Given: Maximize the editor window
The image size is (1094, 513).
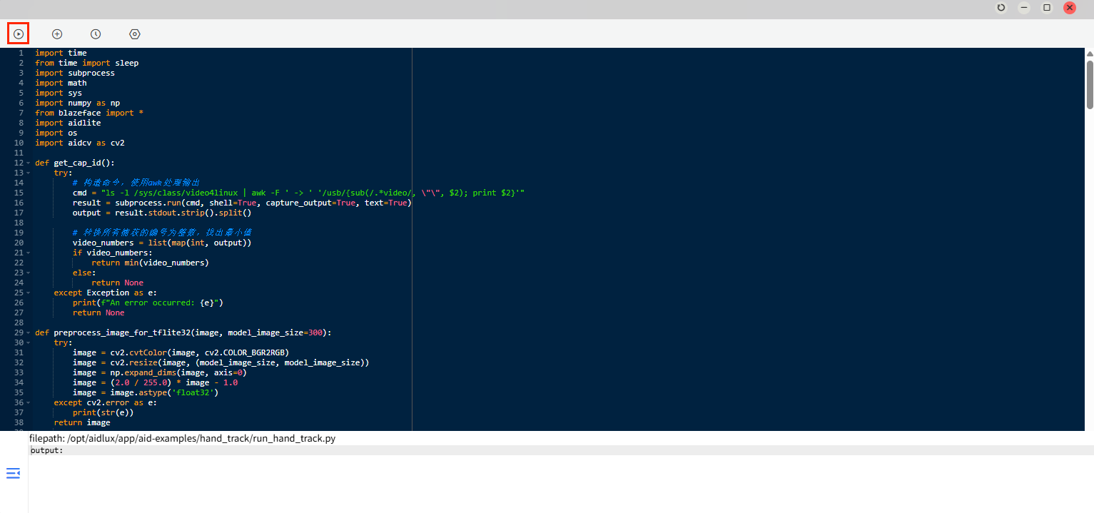Looking at the screenshot, I should (1047, 8).
